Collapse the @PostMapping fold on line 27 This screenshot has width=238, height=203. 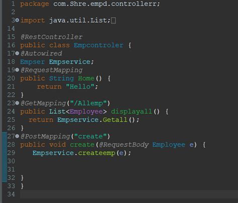[17, 136]
